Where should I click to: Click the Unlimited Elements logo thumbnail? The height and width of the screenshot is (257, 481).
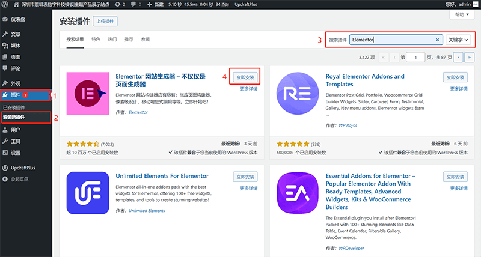point(88,193)
